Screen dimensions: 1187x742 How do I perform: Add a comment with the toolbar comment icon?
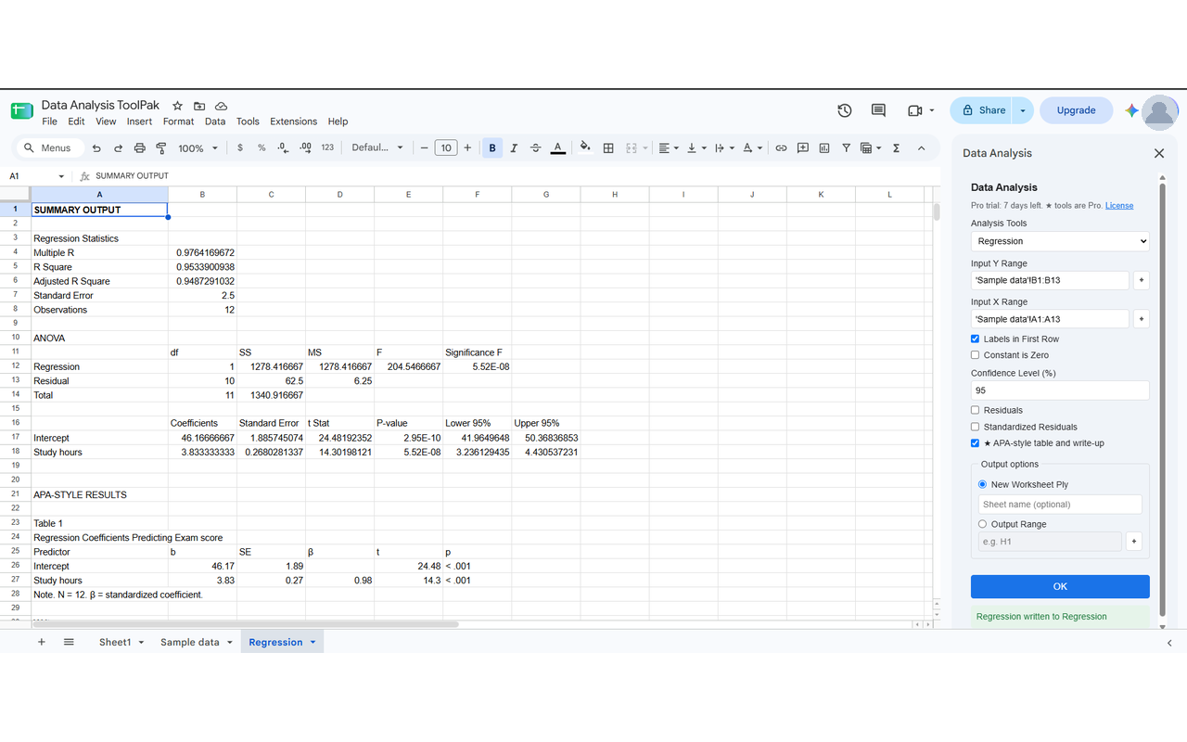click(802, 147)
